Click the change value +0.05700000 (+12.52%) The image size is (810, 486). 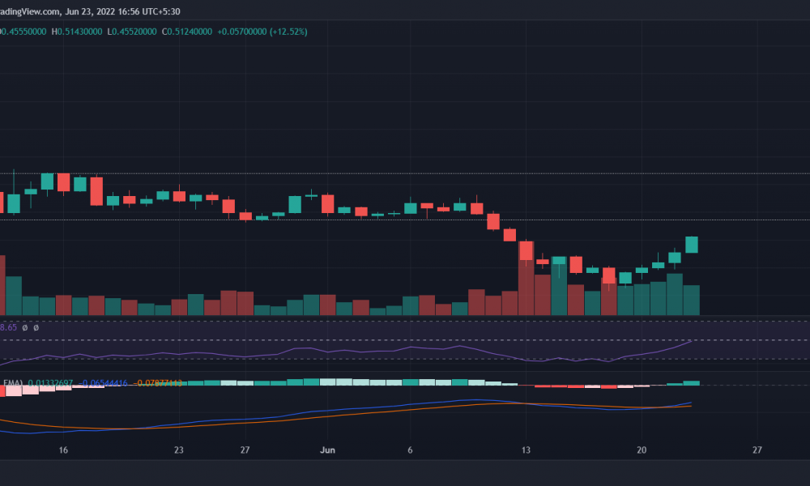click(262, 32)
